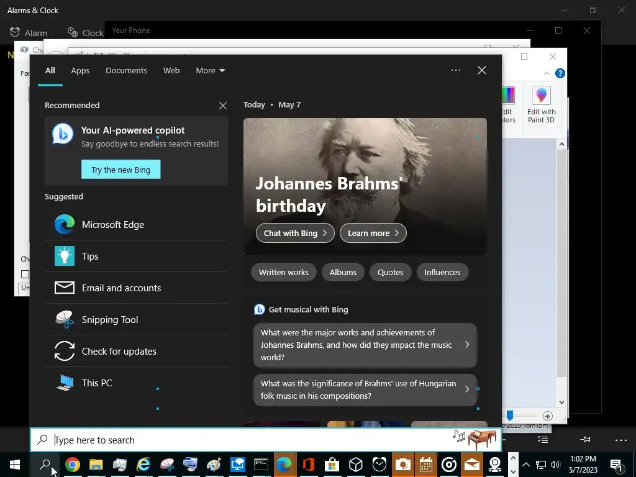Collapse the Paint ribbon chevron
This screenshot has width=636, height=477.
point(547,73)
